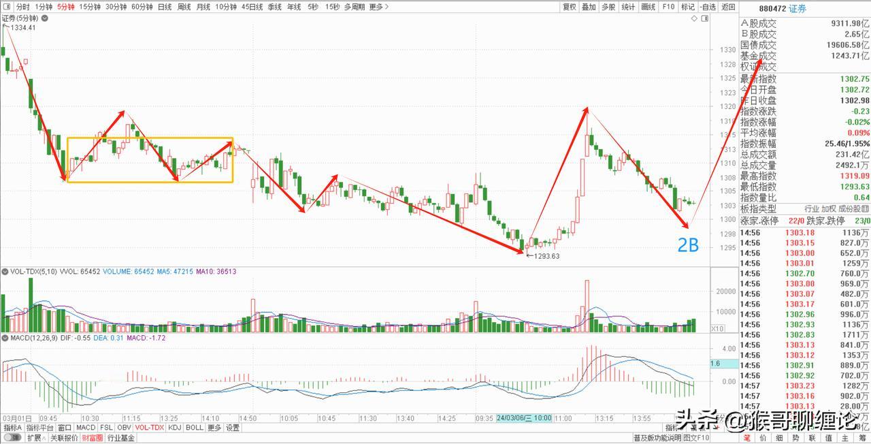
Task: Click the 多股 multi-stock button
Action: coord(609,7)
